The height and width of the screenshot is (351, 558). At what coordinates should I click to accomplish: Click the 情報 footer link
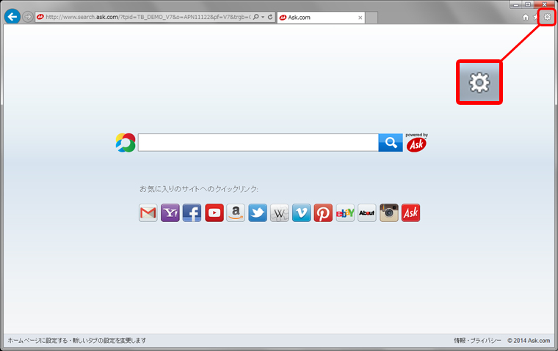tap(460, 340)
